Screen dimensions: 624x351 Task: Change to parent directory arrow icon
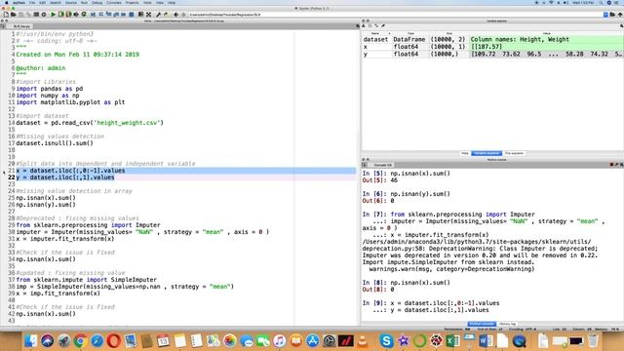pos(620,15)
